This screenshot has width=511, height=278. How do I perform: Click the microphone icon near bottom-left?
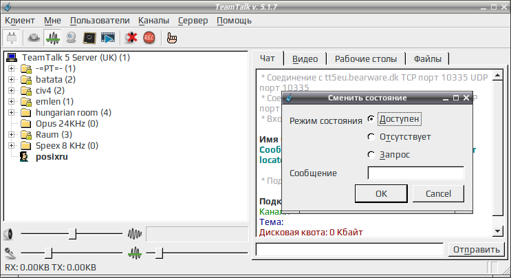tap(10, 253)
